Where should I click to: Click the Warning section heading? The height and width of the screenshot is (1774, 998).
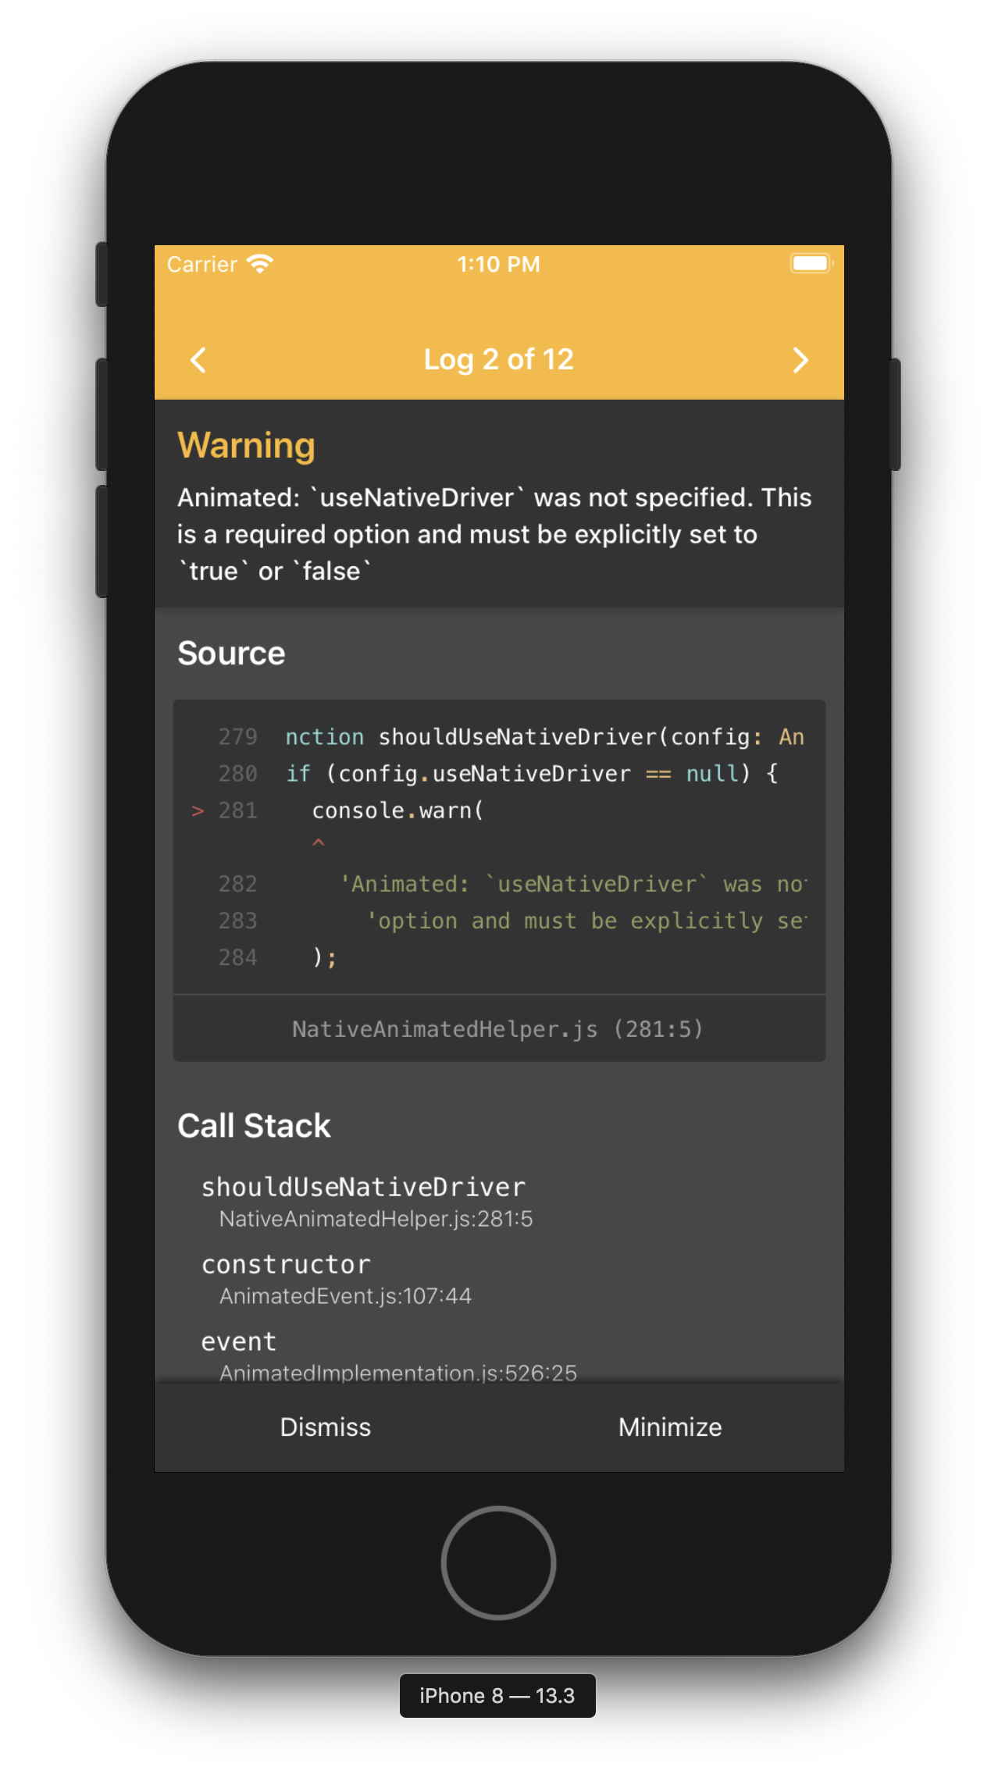pyautogui.click(x=246, y=445)
